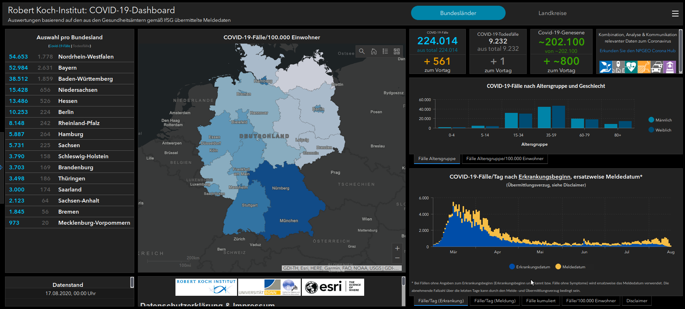Toggle the Meldedatum yellow legend swatch
The image size is (685, 309).
tap(558, 266)
